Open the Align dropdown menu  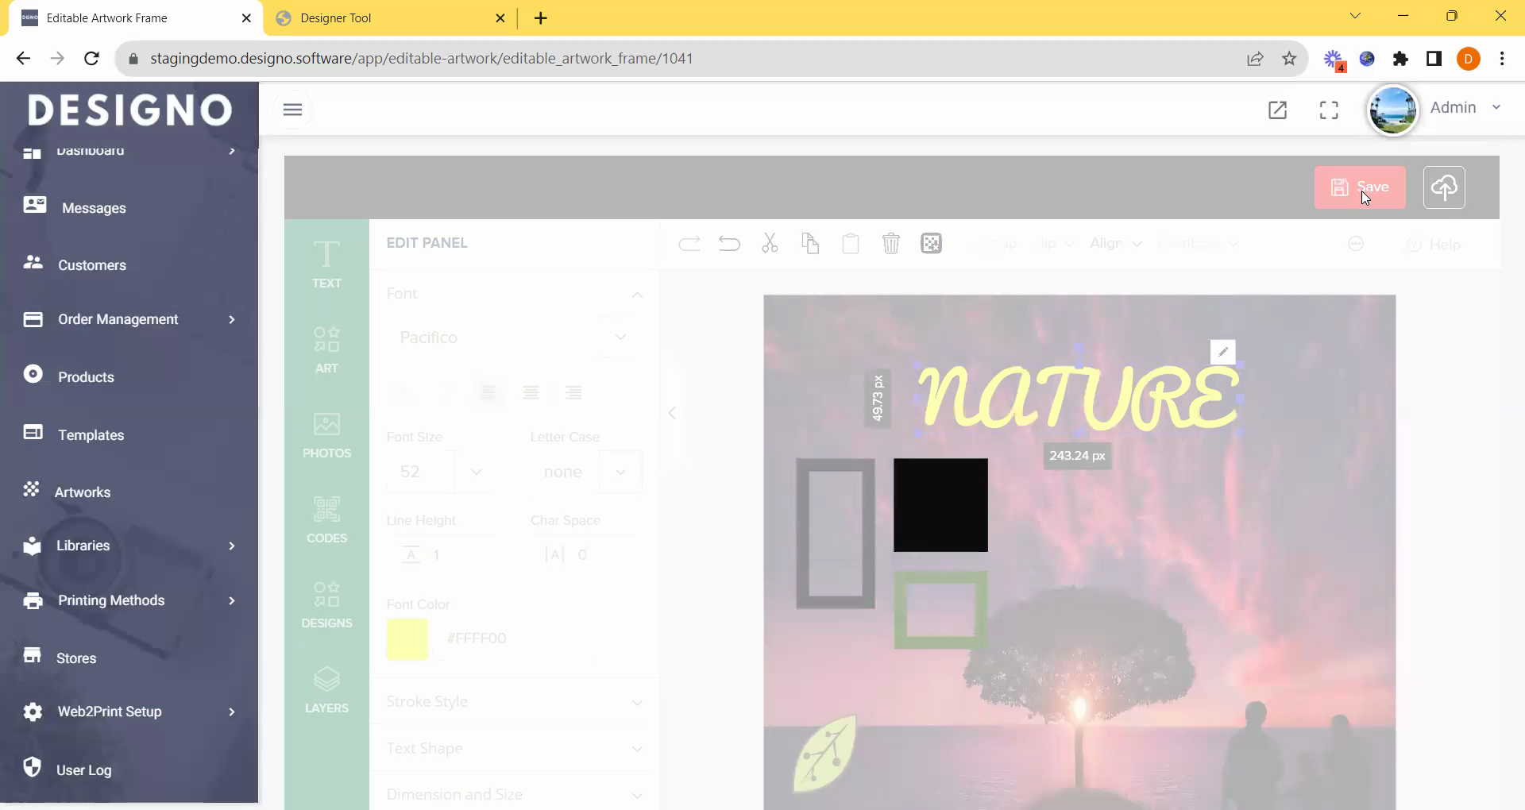[1115, 244]
